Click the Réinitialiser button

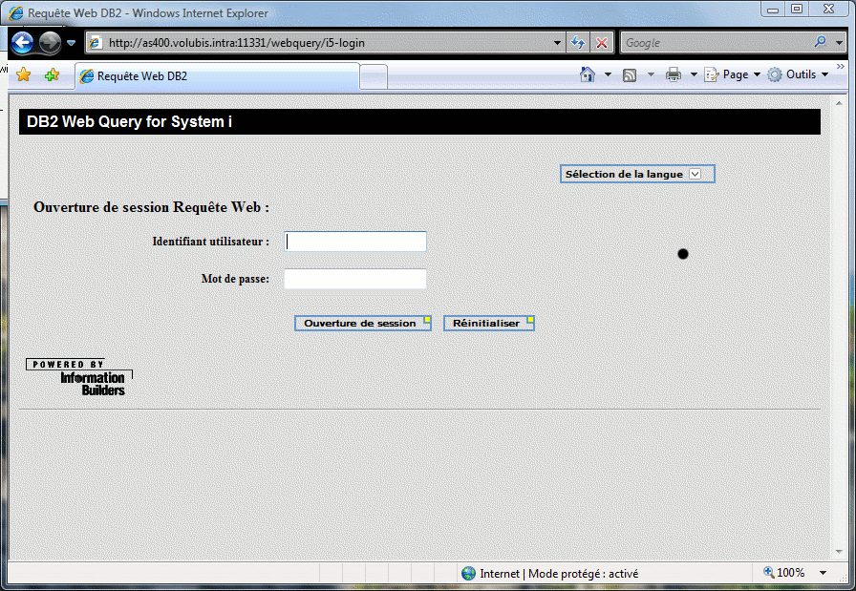(x=488, y=323)
